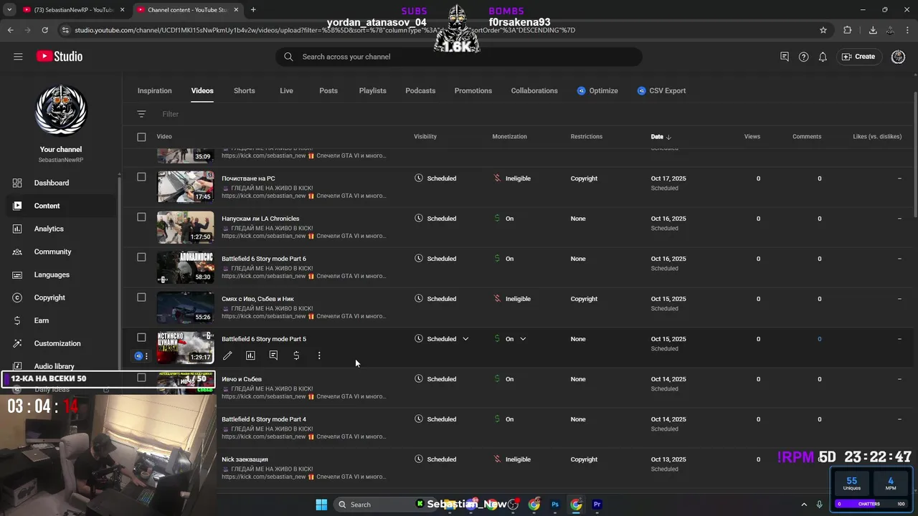Click the Windows Start button
918x516 pixels.
(321, 505)
